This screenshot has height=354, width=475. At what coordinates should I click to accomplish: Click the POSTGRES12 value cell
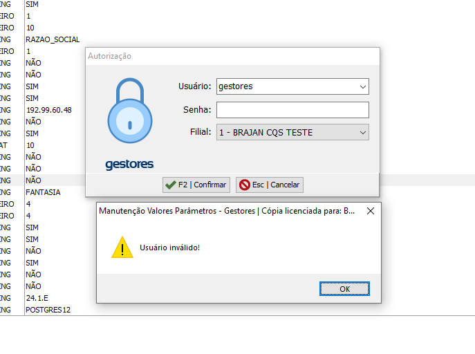pos(48,310)
